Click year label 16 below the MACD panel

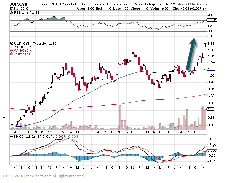(132, 167)
